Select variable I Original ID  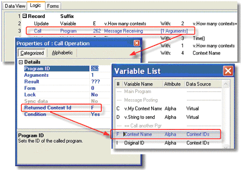pos(169,143)
